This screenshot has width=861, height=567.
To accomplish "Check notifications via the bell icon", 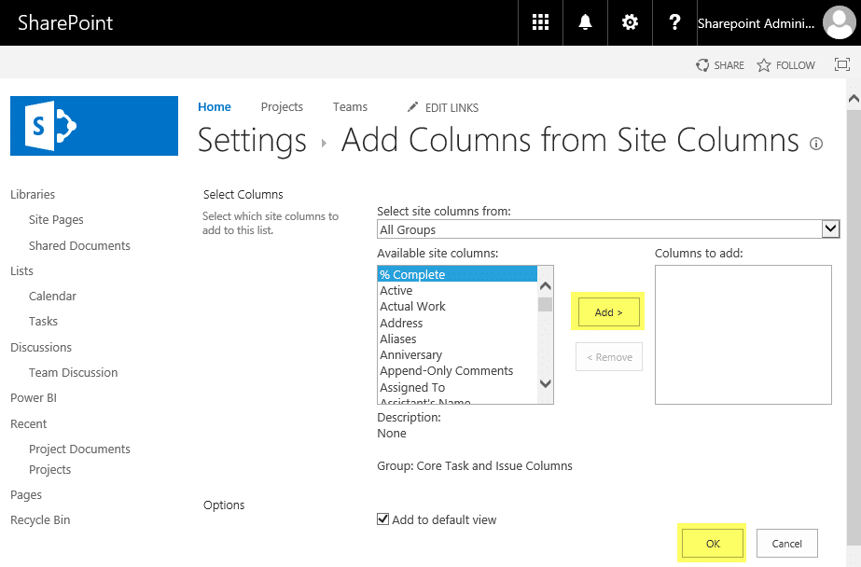I will (585, 22).
